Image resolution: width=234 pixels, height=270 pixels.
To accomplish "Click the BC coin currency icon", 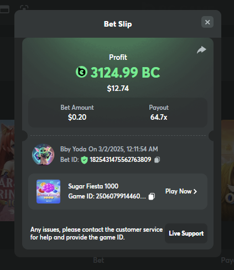I will [x=81, y=72].
